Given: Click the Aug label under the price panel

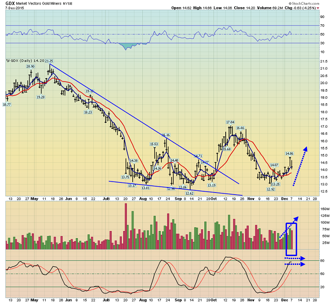Looking at the screenshot, I should pyautogui.click(x=143, y=199).
